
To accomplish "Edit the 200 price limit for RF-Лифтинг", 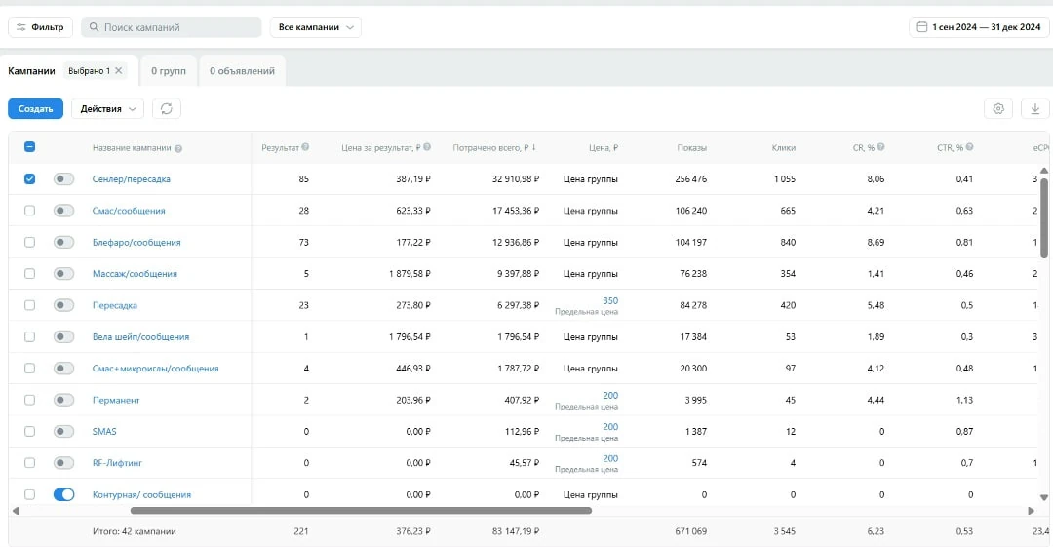I will pos(610,459).
